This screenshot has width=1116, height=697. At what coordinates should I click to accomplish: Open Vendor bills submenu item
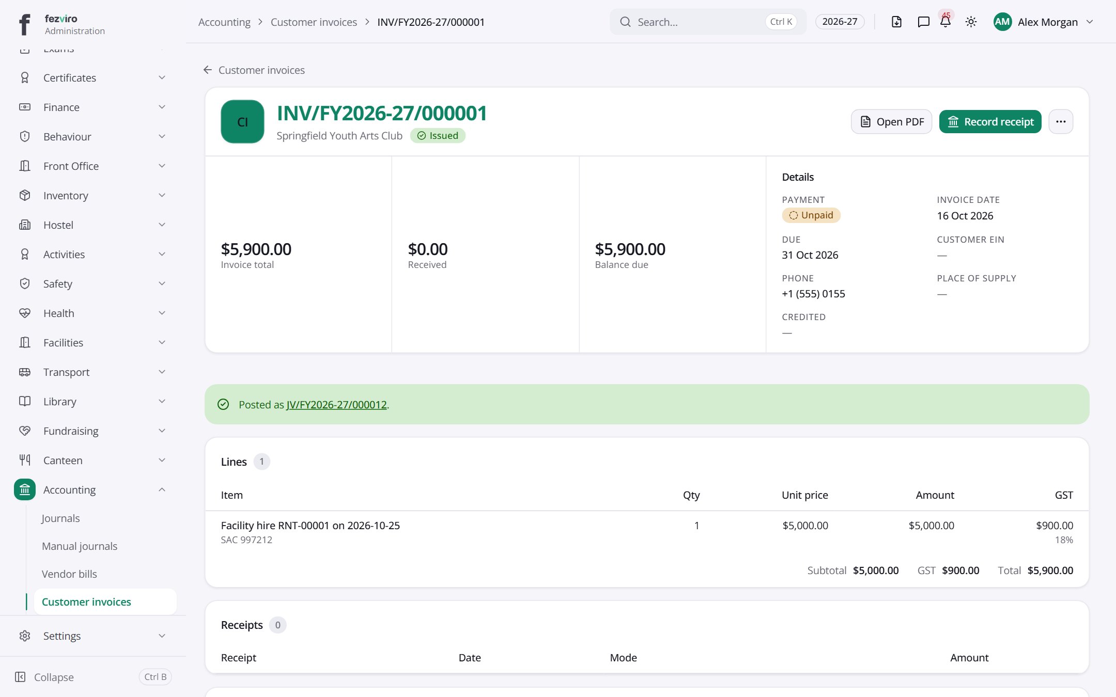coord(69,574)
